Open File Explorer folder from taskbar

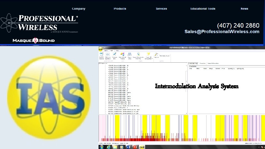pyautogui.click(x=115, y=147)
